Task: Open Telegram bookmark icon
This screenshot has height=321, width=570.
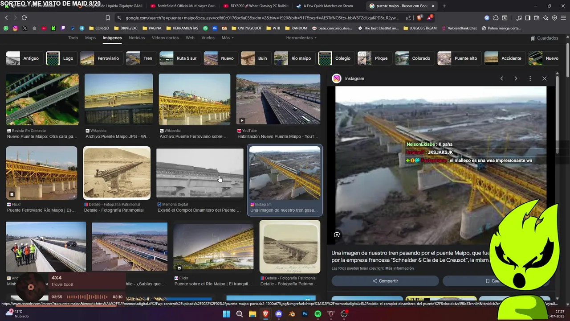Action: [x=82, y=28]
